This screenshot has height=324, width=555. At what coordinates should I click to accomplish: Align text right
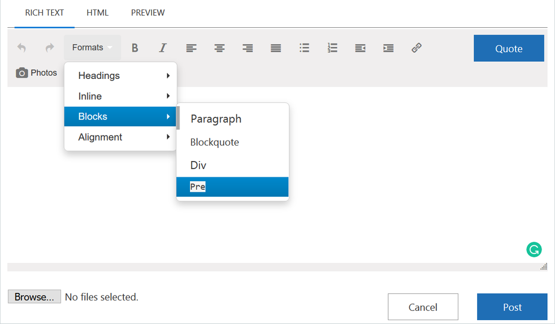pyautogui.click(x=247, y=48)
